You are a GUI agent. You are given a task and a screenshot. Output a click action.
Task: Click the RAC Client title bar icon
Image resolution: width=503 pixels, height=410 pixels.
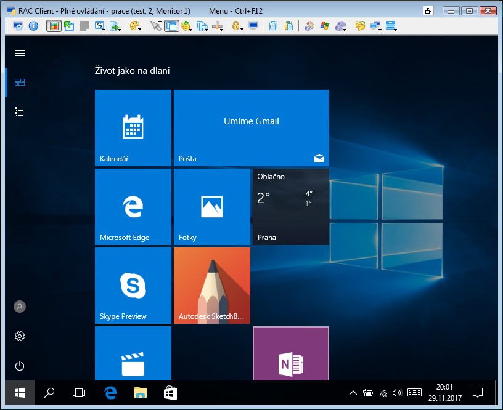pos(12,11)
